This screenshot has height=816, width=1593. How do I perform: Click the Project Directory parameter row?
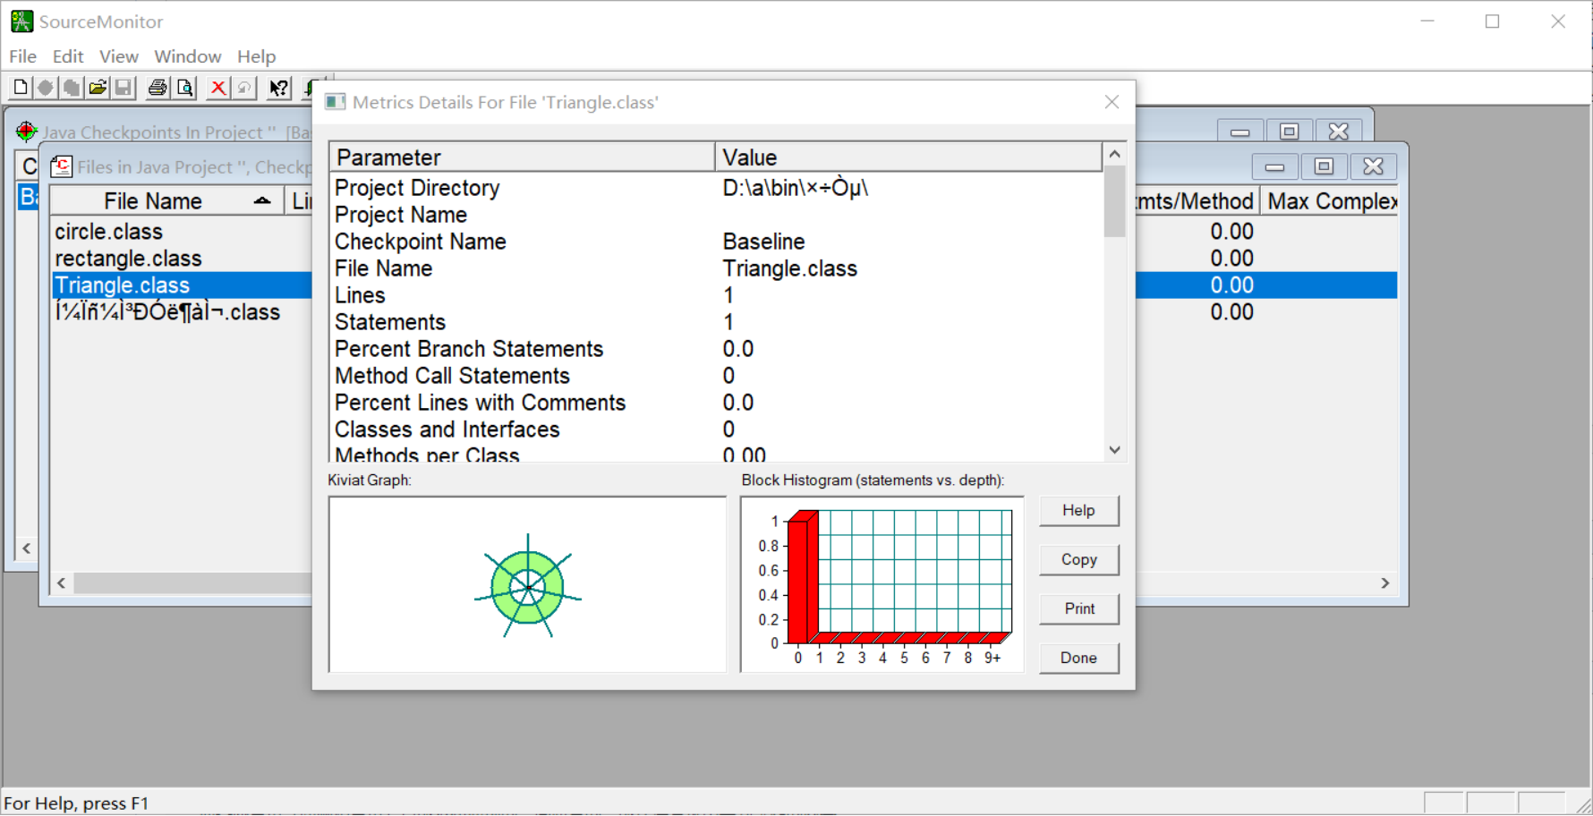[x=716, y=188]
